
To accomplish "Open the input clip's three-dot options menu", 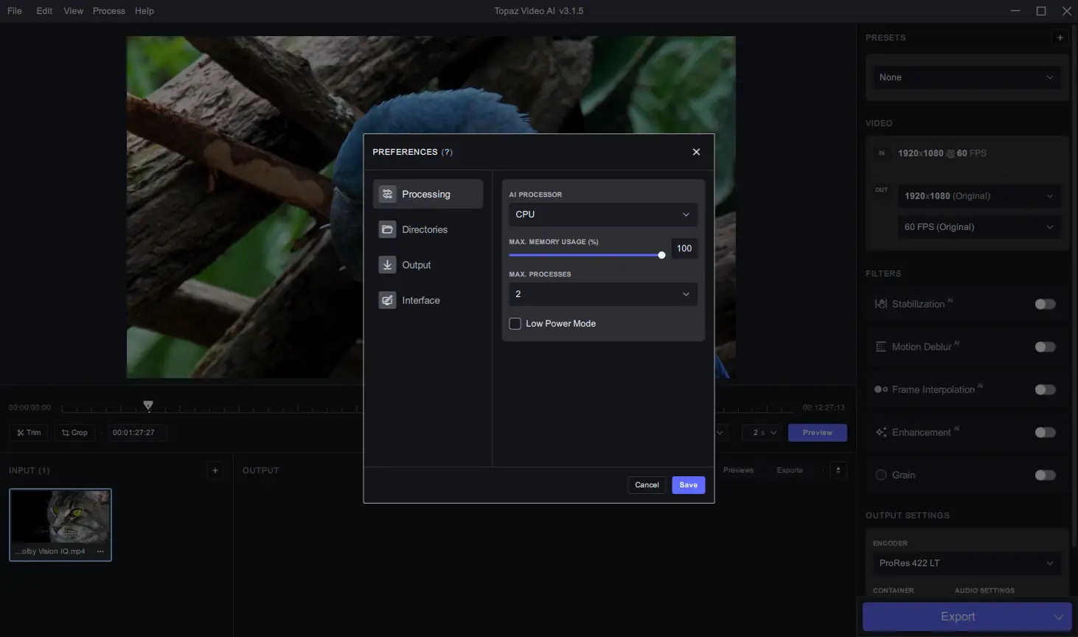I will click(x=100, y=551).
